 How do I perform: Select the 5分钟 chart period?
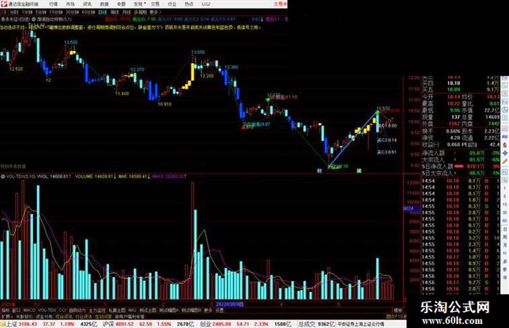click(40, 12)
